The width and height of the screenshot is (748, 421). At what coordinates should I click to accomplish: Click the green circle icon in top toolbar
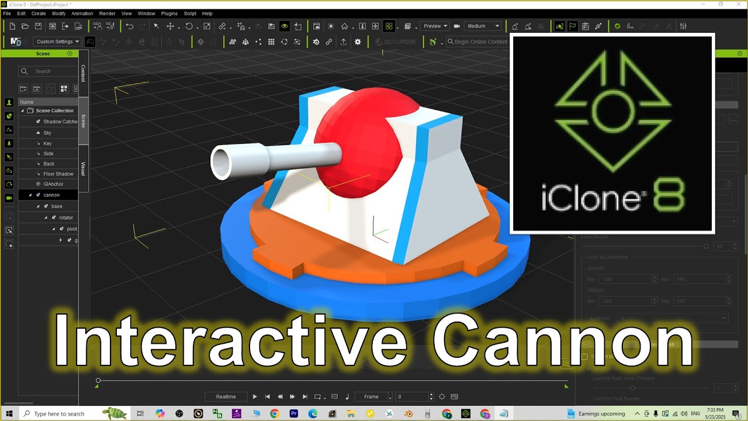pyautogui.click(x=617, y=26)
